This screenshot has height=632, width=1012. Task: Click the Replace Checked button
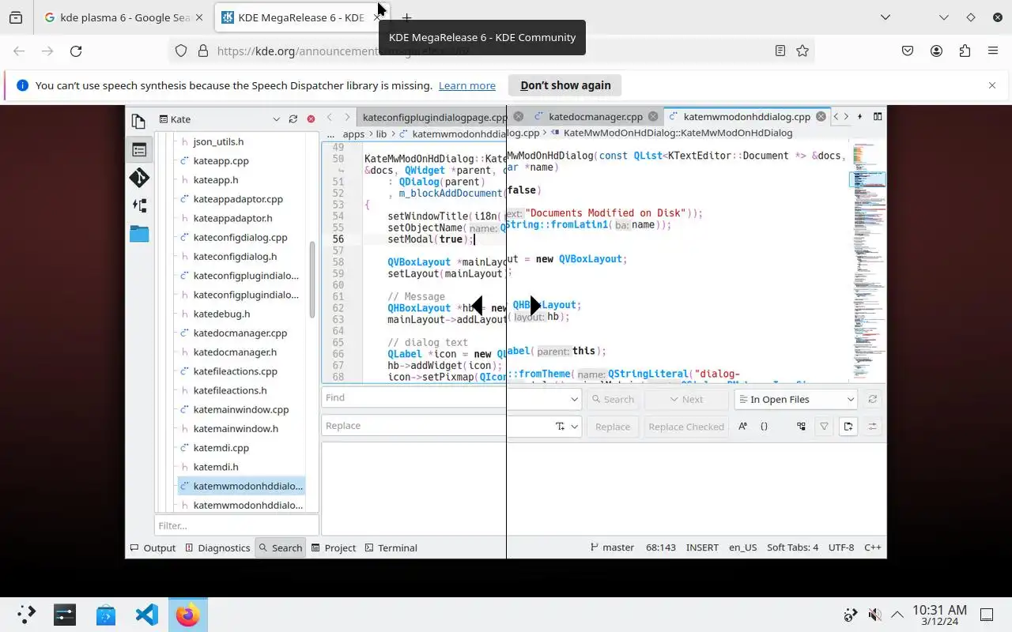point(686,427)
